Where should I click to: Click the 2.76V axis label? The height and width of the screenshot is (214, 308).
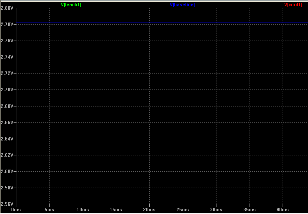click(x=7, y=41)
